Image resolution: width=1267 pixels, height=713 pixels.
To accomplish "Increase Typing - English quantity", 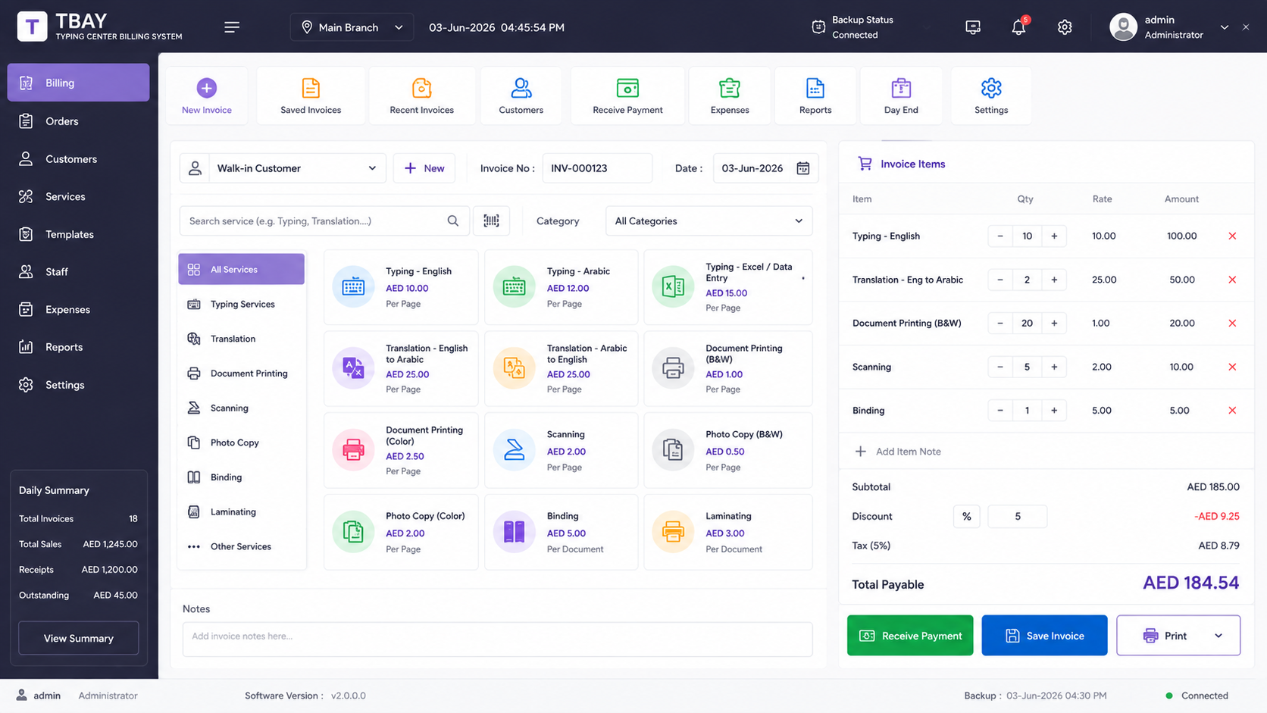I will (x=1054, y=236).
